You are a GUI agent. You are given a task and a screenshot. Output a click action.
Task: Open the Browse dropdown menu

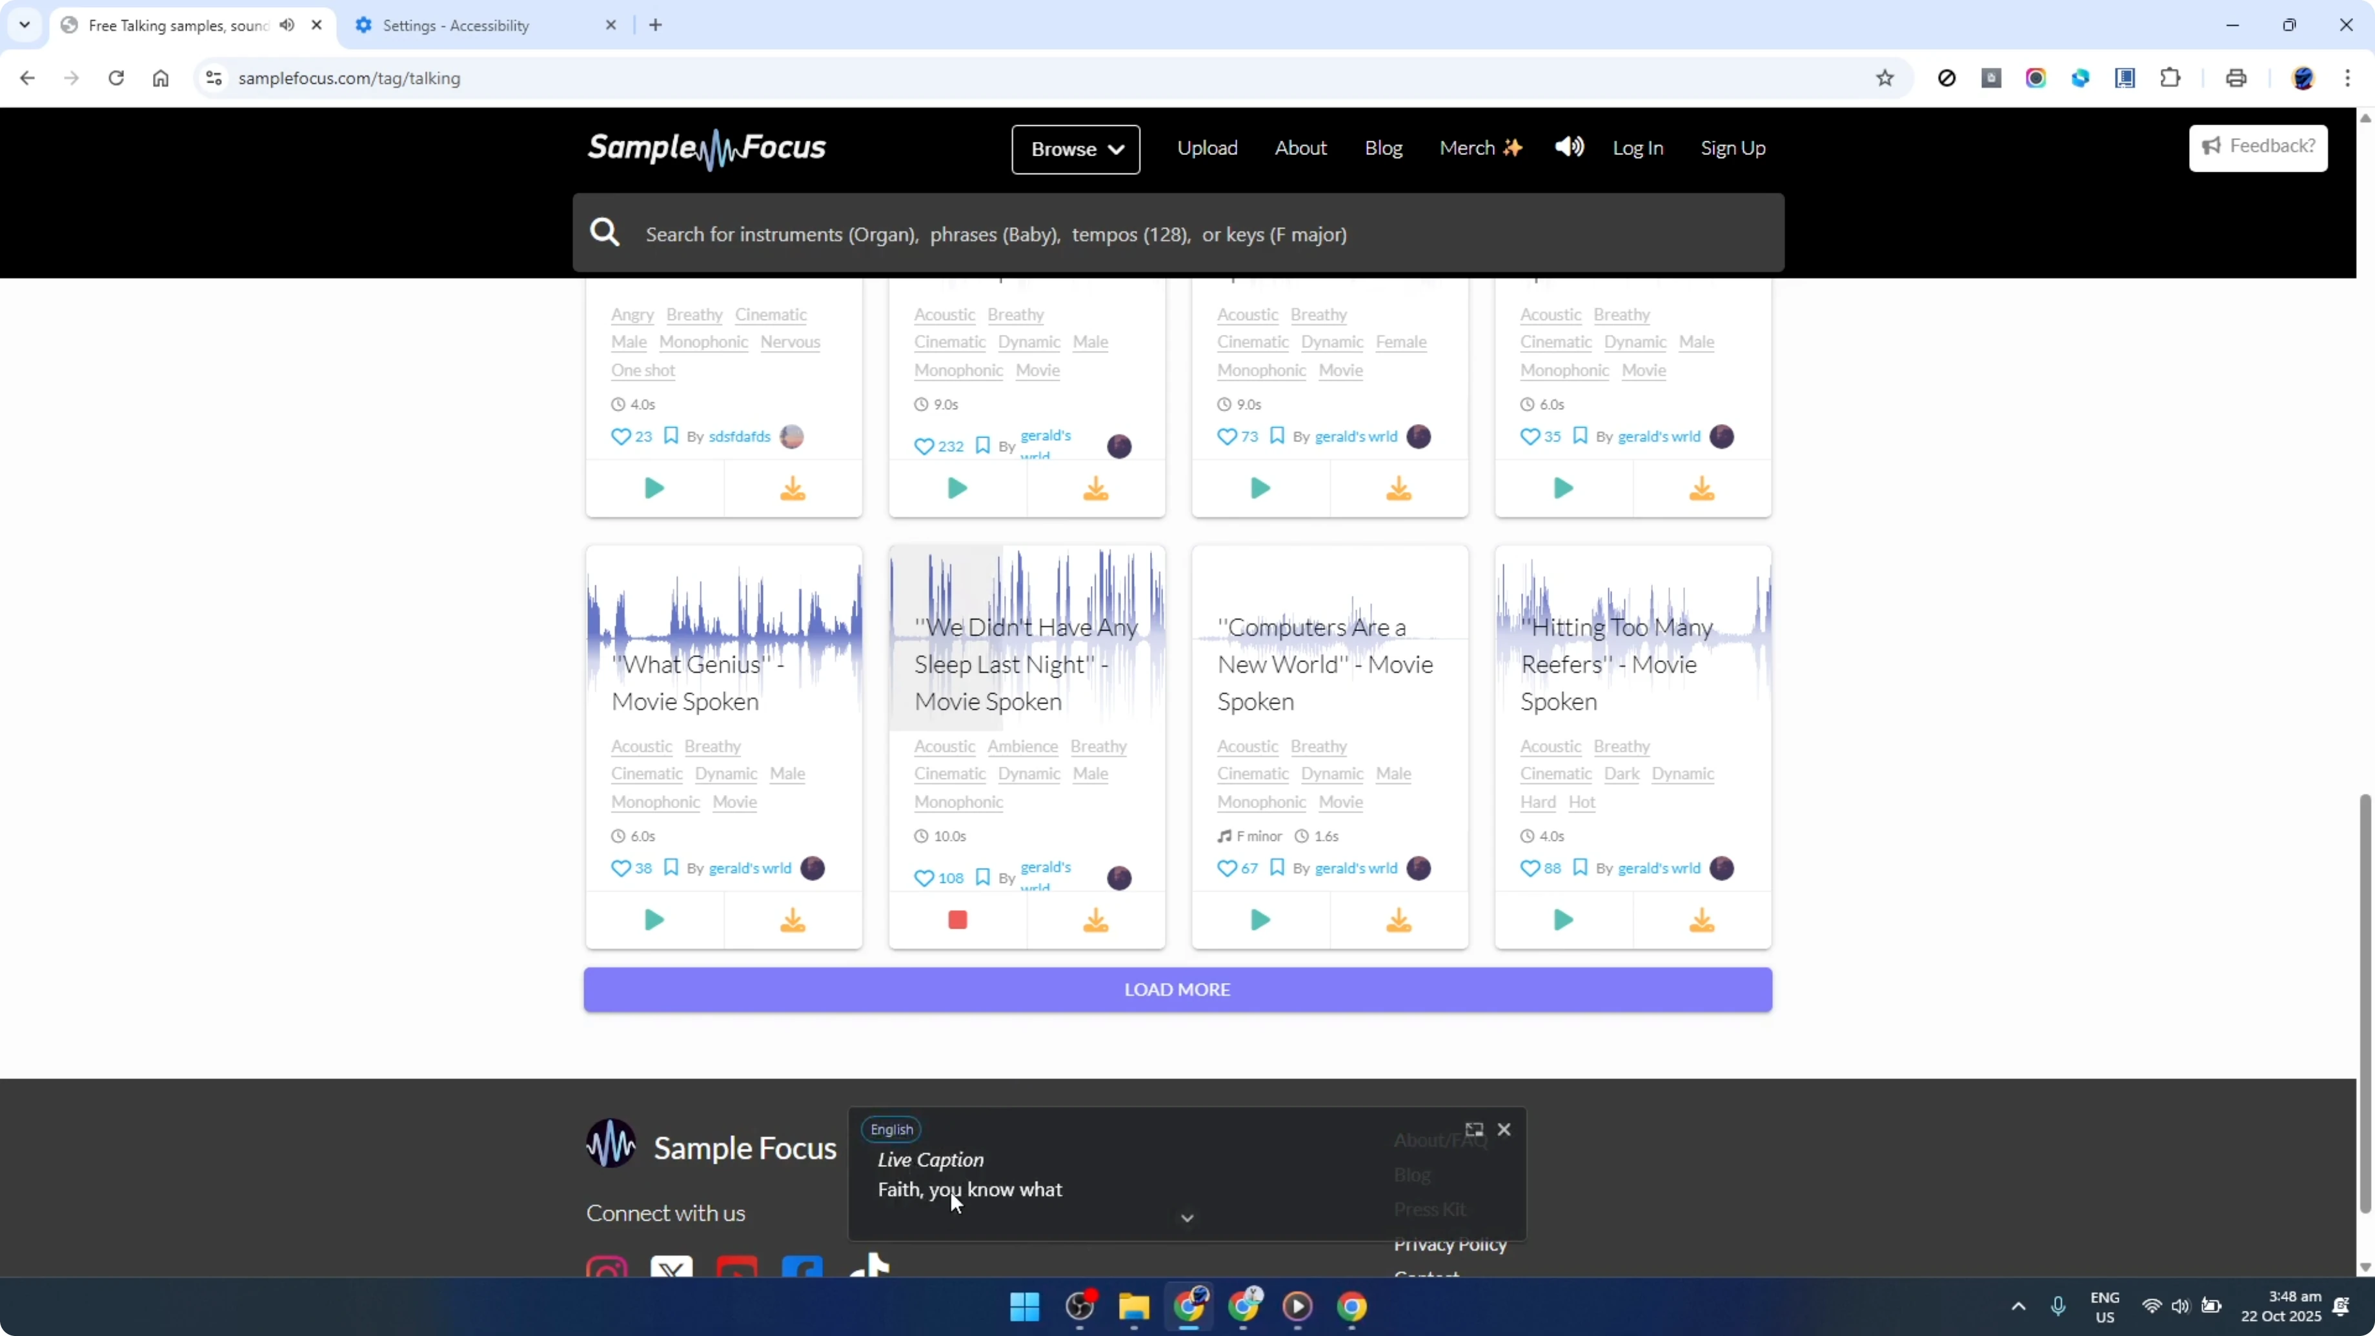tap(1075, 149)
